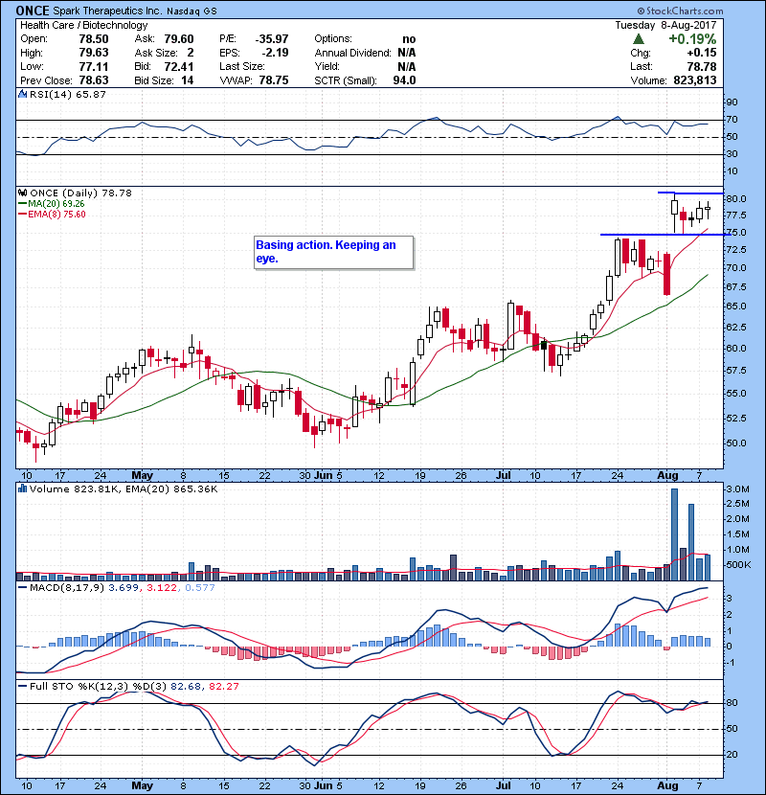The width and height of the screenshot is (766, 795).
Task: Click the ONCE (Daily) 78.78 chart label
Action: point(81,193)
